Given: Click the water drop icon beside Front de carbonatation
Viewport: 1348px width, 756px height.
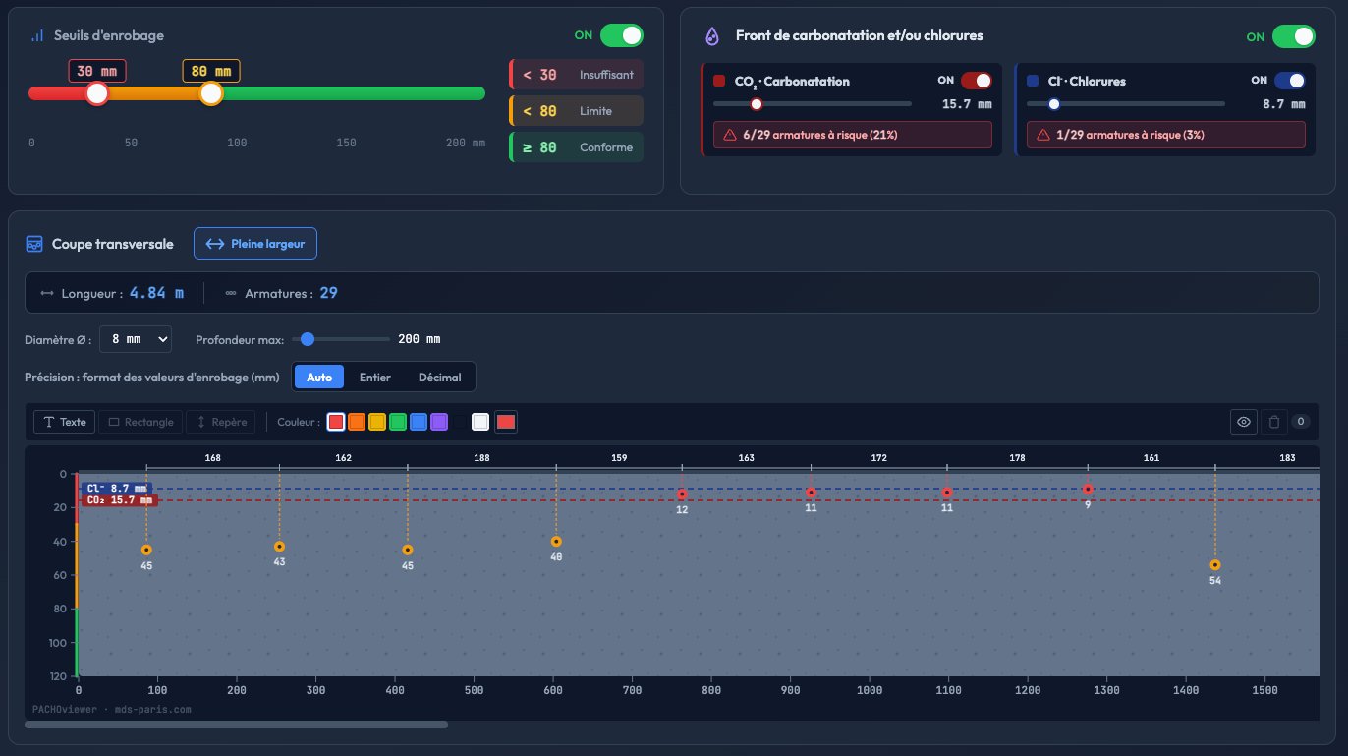Looking at the screenshot, I should [x=712, y=36].
